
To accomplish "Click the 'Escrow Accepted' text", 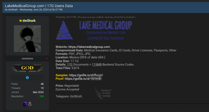I will [x=67, y=89].
